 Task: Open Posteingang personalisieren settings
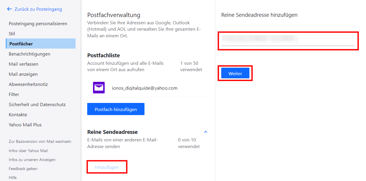pos(38,24)
